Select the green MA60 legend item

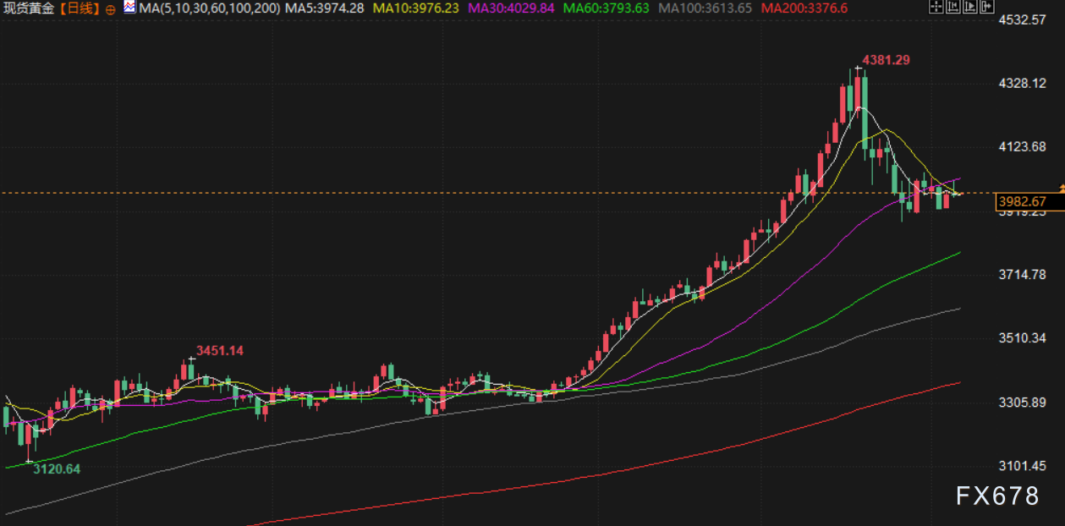606,8
